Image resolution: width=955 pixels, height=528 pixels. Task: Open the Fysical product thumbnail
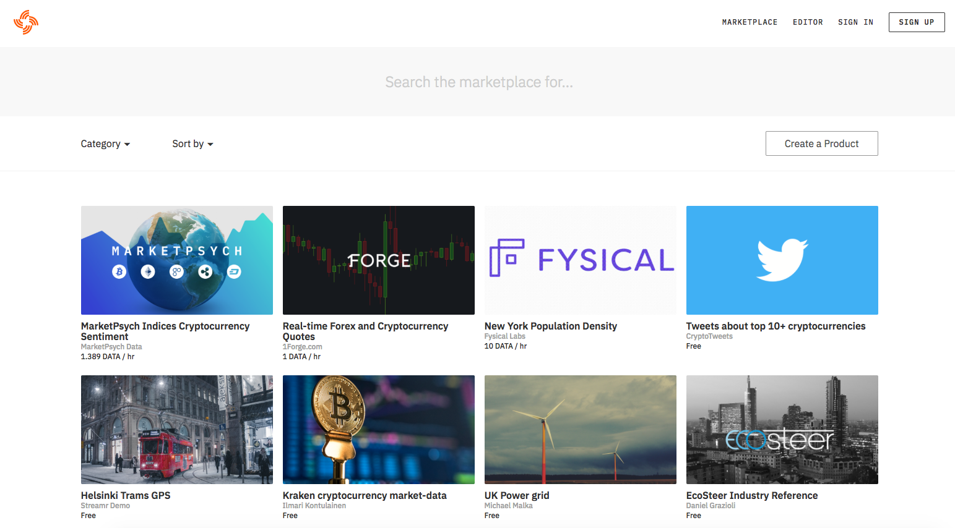(x=581, y=260)
